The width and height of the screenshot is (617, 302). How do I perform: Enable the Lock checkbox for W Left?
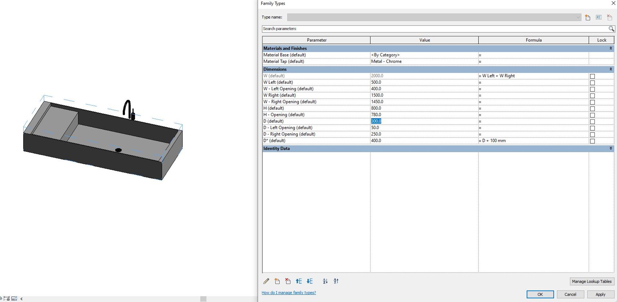592,83
